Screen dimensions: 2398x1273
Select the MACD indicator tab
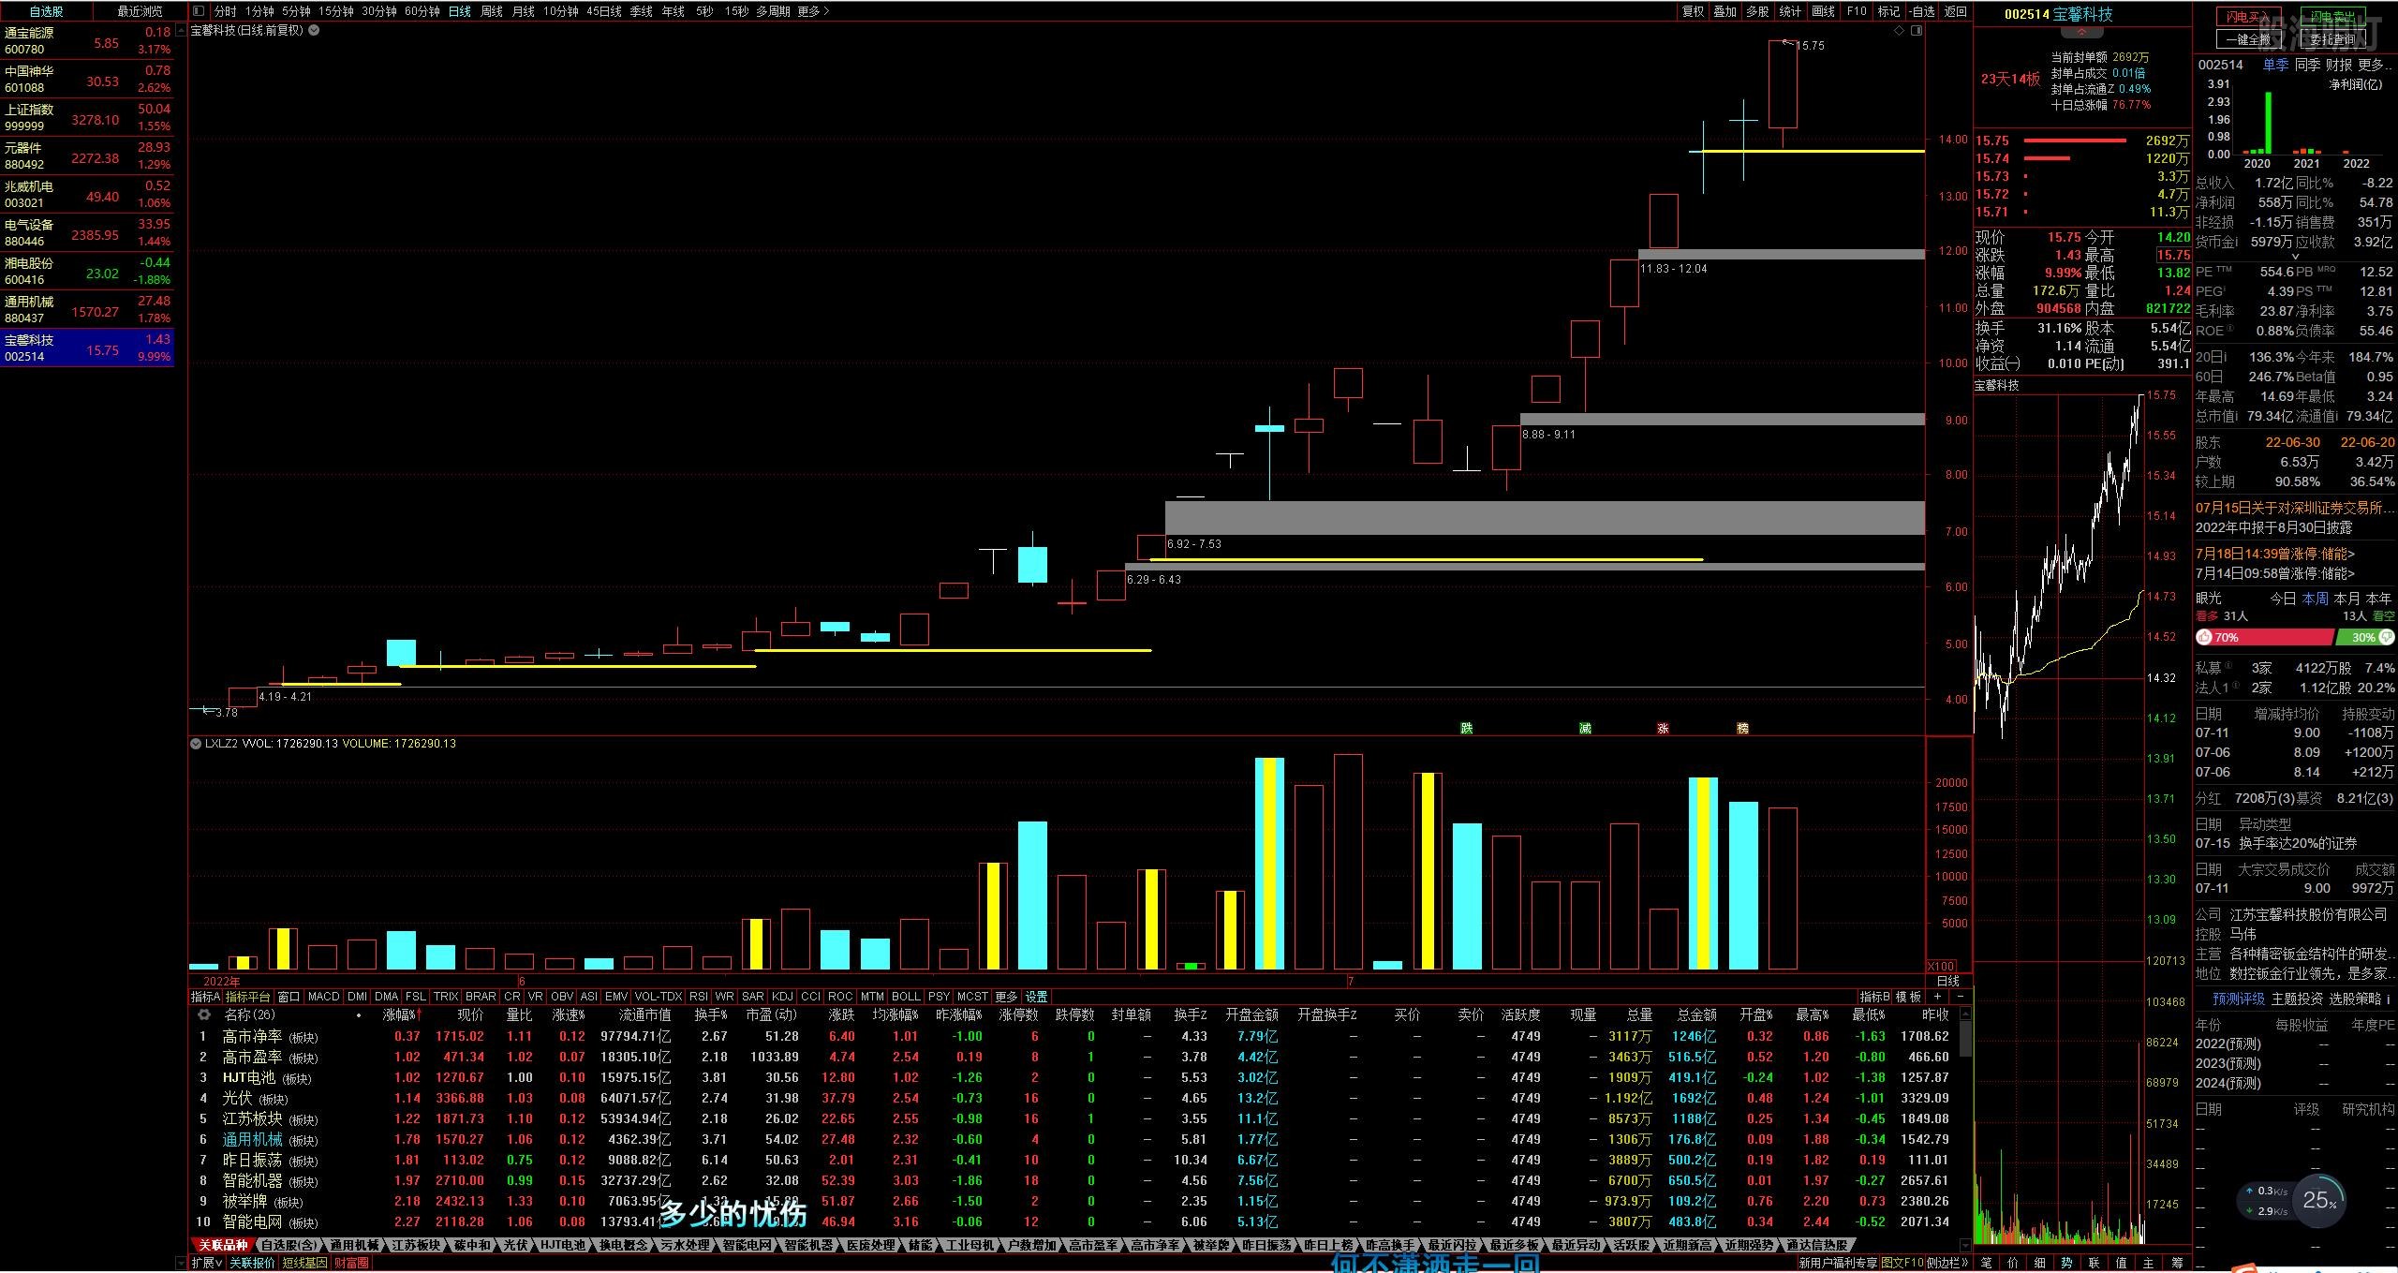click(323, 997)
